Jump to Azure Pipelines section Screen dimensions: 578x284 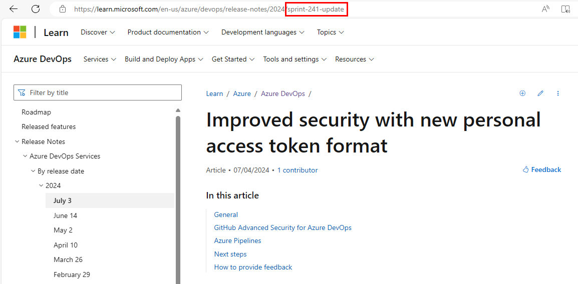coord(238,240)
